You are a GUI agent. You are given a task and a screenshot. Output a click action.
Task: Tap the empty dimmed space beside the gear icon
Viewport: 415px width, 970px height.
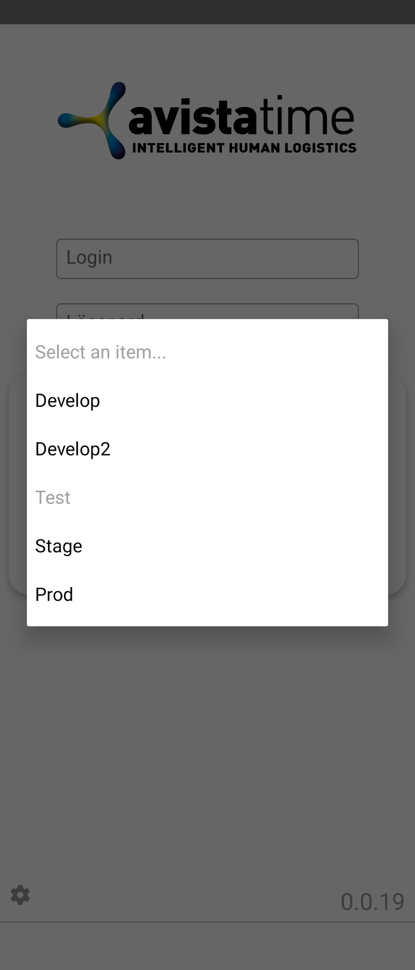tap(183, 895)
